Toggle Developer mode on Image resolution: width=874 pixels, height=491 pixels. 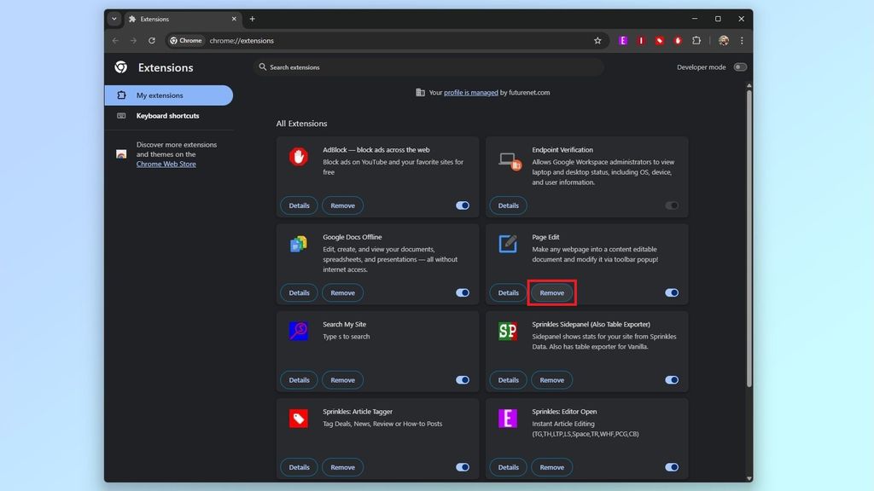click(740, 66)
